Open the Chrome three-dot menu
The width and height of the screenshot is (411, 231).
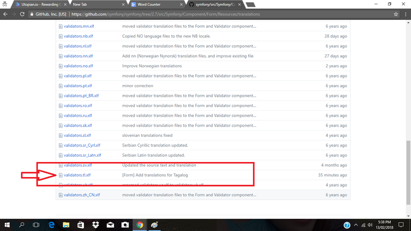pyautogui.click(x=406, y=14)
